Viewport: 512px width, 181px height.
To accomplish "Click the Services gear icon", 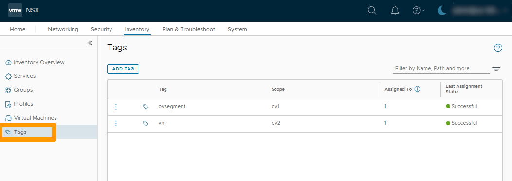I will click(8, 76).
